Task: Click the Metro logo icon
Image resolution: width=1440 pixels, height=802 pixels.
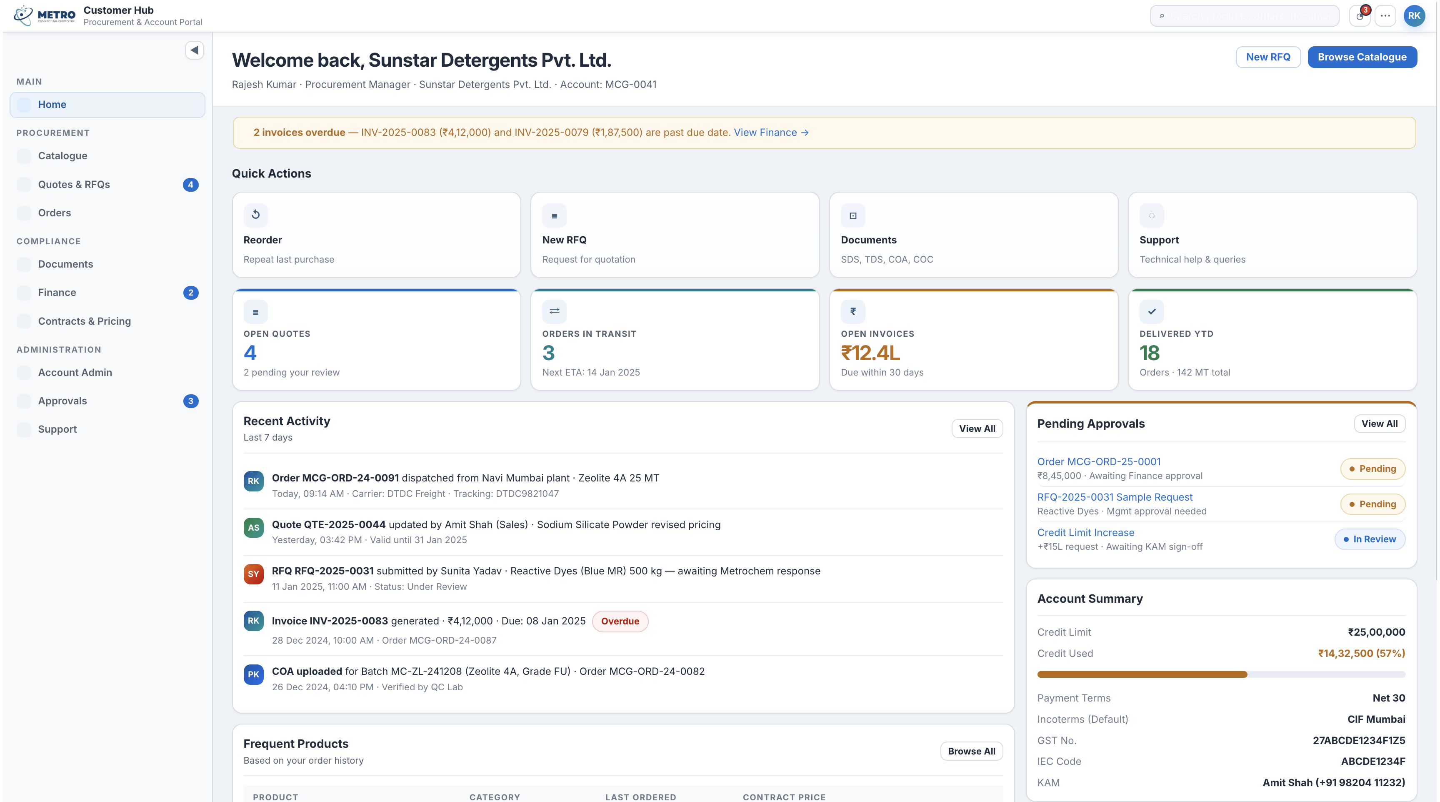Action: (23, 15)
